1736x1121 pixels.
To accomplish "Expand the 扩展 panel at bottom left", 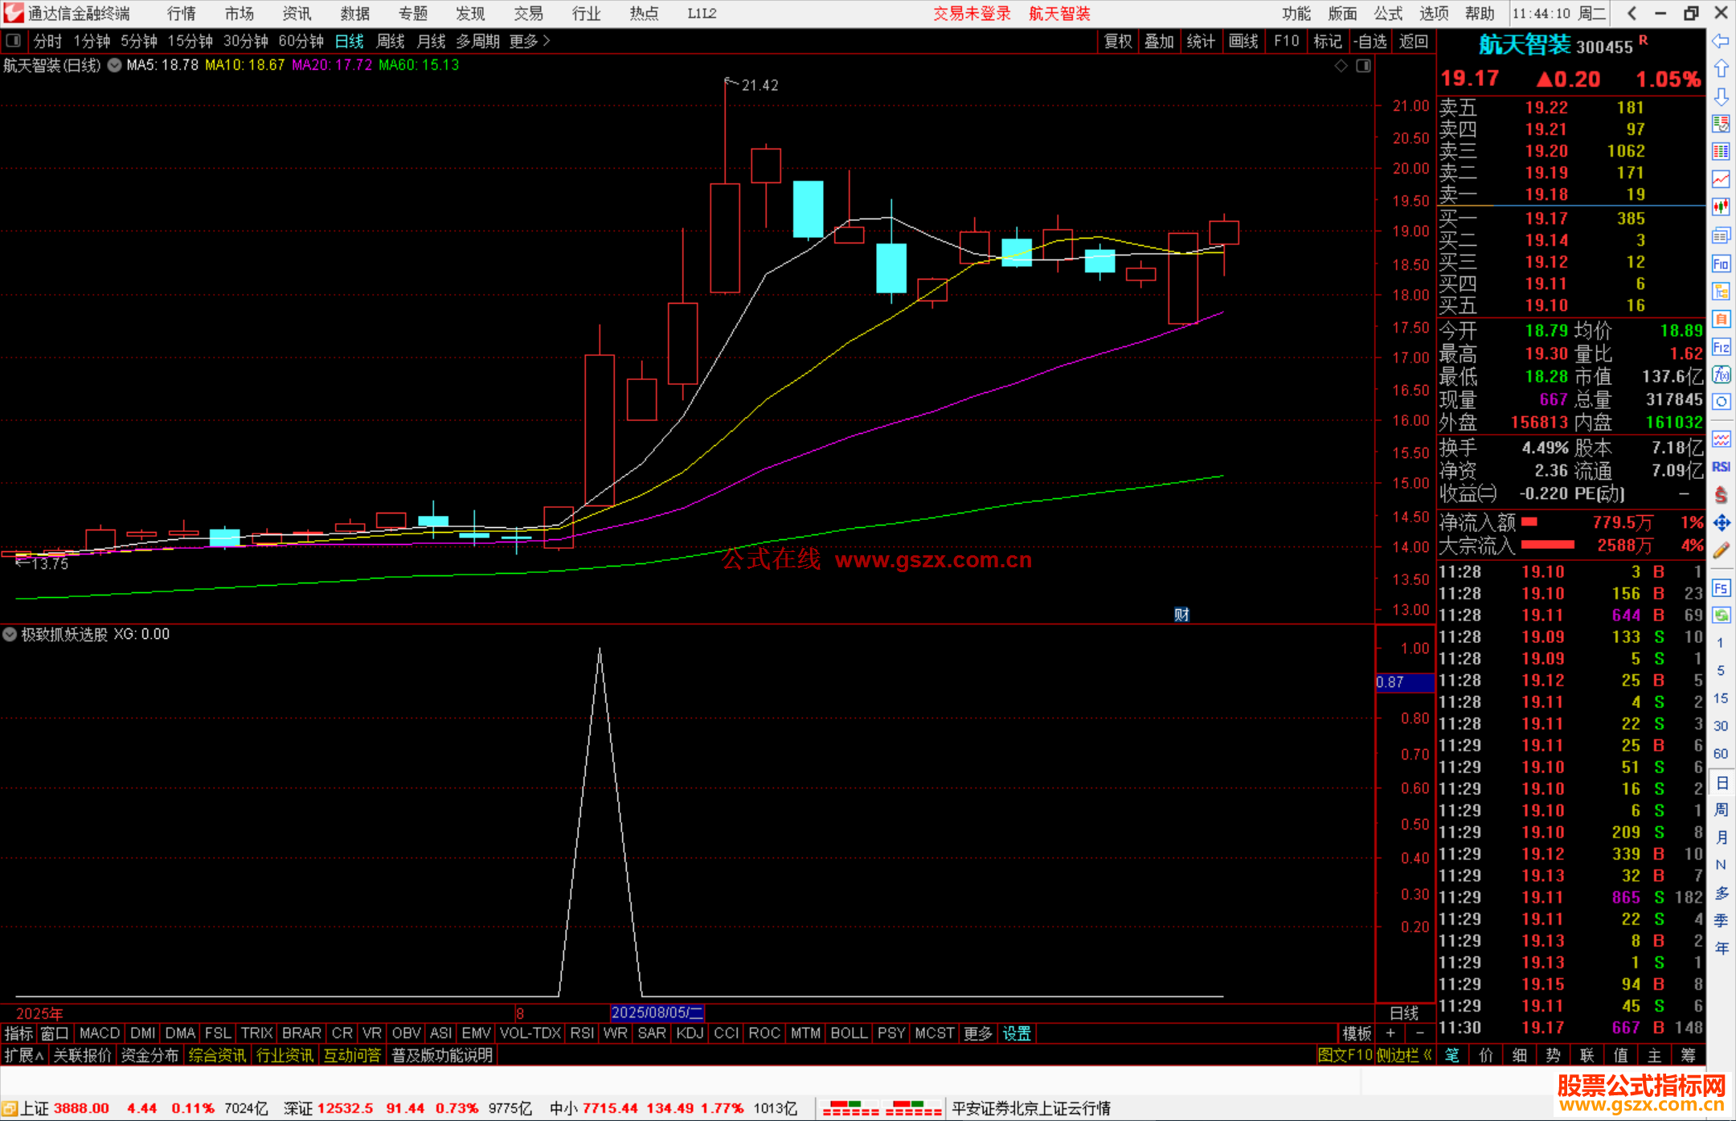I will [x=24, y=1055].
